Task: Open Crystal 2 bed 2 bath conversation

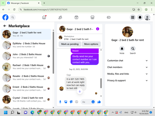Action: (x=26, y=100)
